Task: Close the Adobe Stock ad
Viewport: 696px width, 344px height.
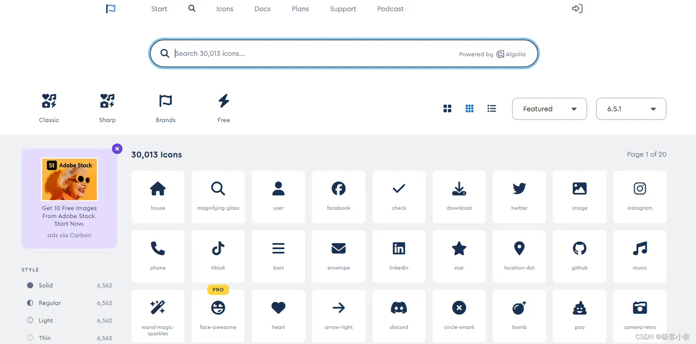Action: point(117,149)
